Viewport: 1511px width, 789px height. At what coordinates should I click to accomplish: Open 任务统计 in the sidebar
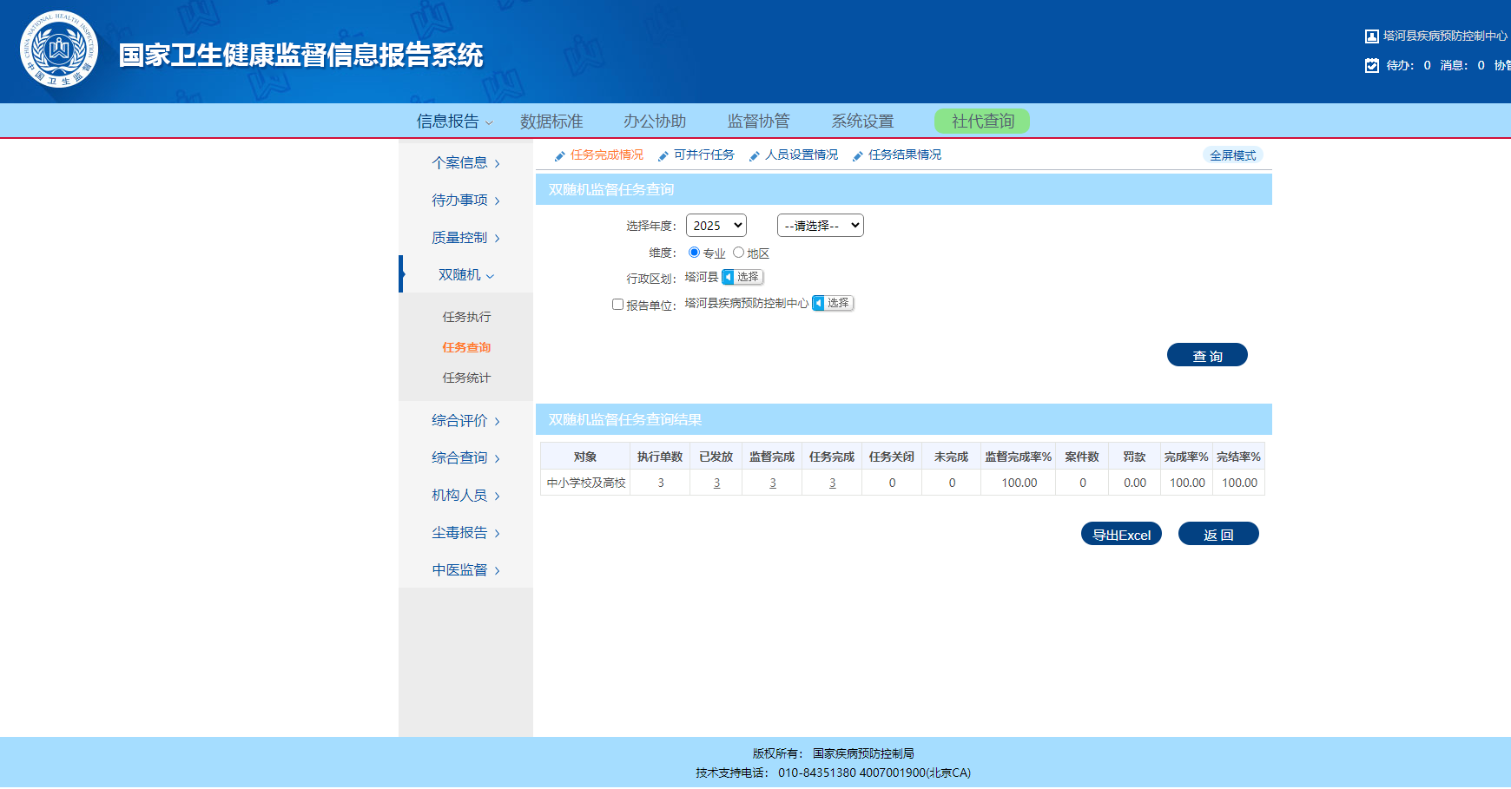[466, 378]
